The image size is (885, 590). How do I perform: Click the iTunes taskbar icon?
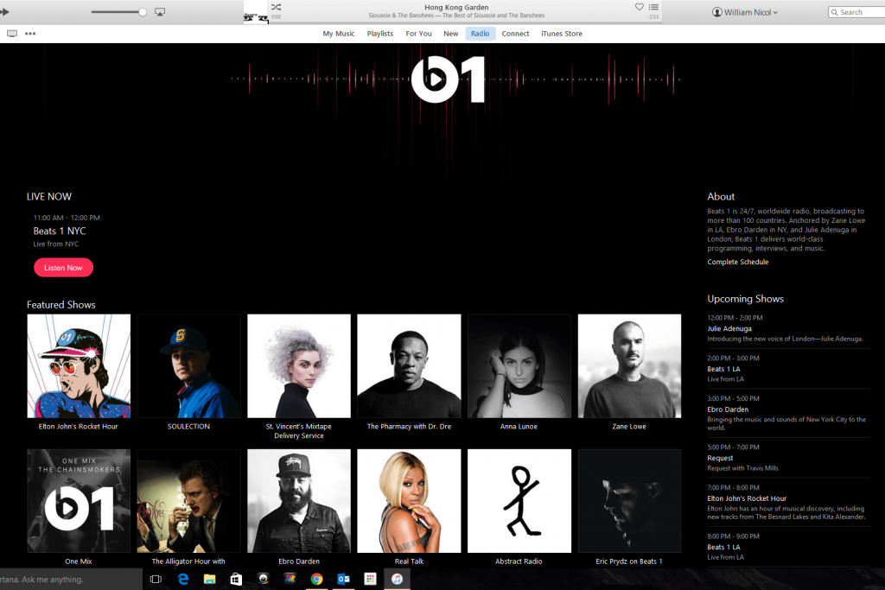point(397,580)
